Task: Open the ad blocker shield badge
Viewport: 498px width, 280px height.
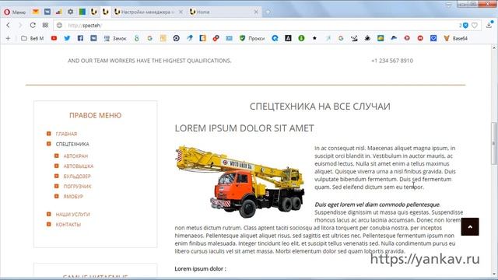Action: tap(464, 26)
